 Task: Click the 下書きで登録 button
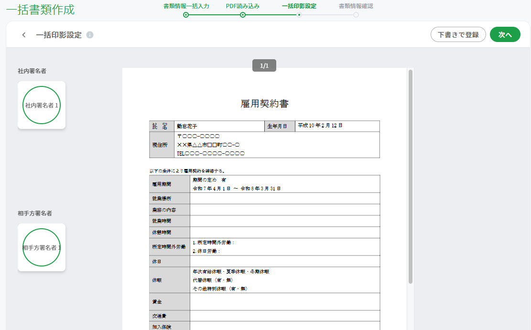(458, 34)
